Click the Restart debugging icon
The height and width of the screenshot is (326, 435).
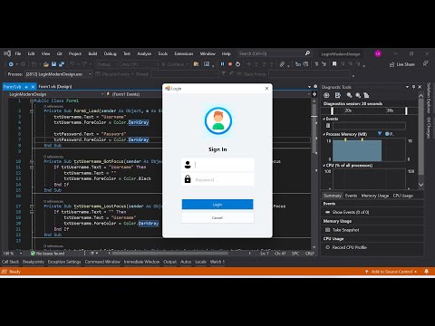pos(238,64)
